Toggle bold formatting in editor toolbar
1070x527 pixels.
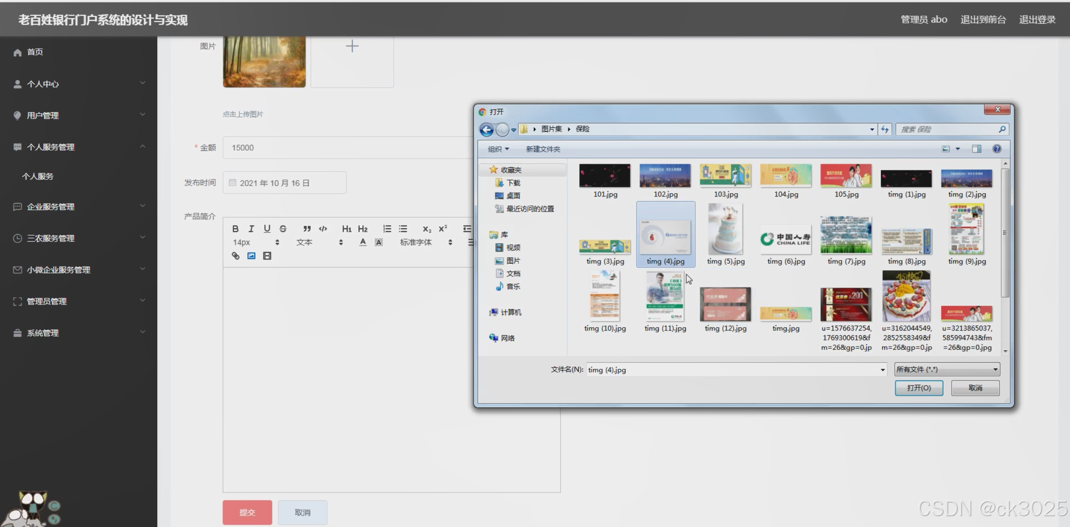point(235,229)
